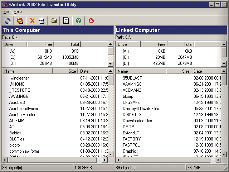Screen dimensions: 229x172
Task: Open the Help menu
Action: (18, 11)
